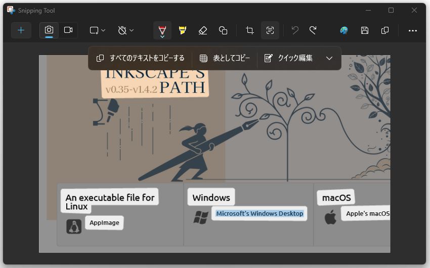Switch to screenshot snip mode camera
This screenshot has height=268, width=430.
point(49,30)
